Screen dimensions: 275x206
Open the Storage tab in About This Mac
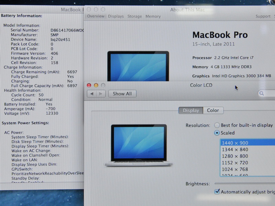coord(134,16)
